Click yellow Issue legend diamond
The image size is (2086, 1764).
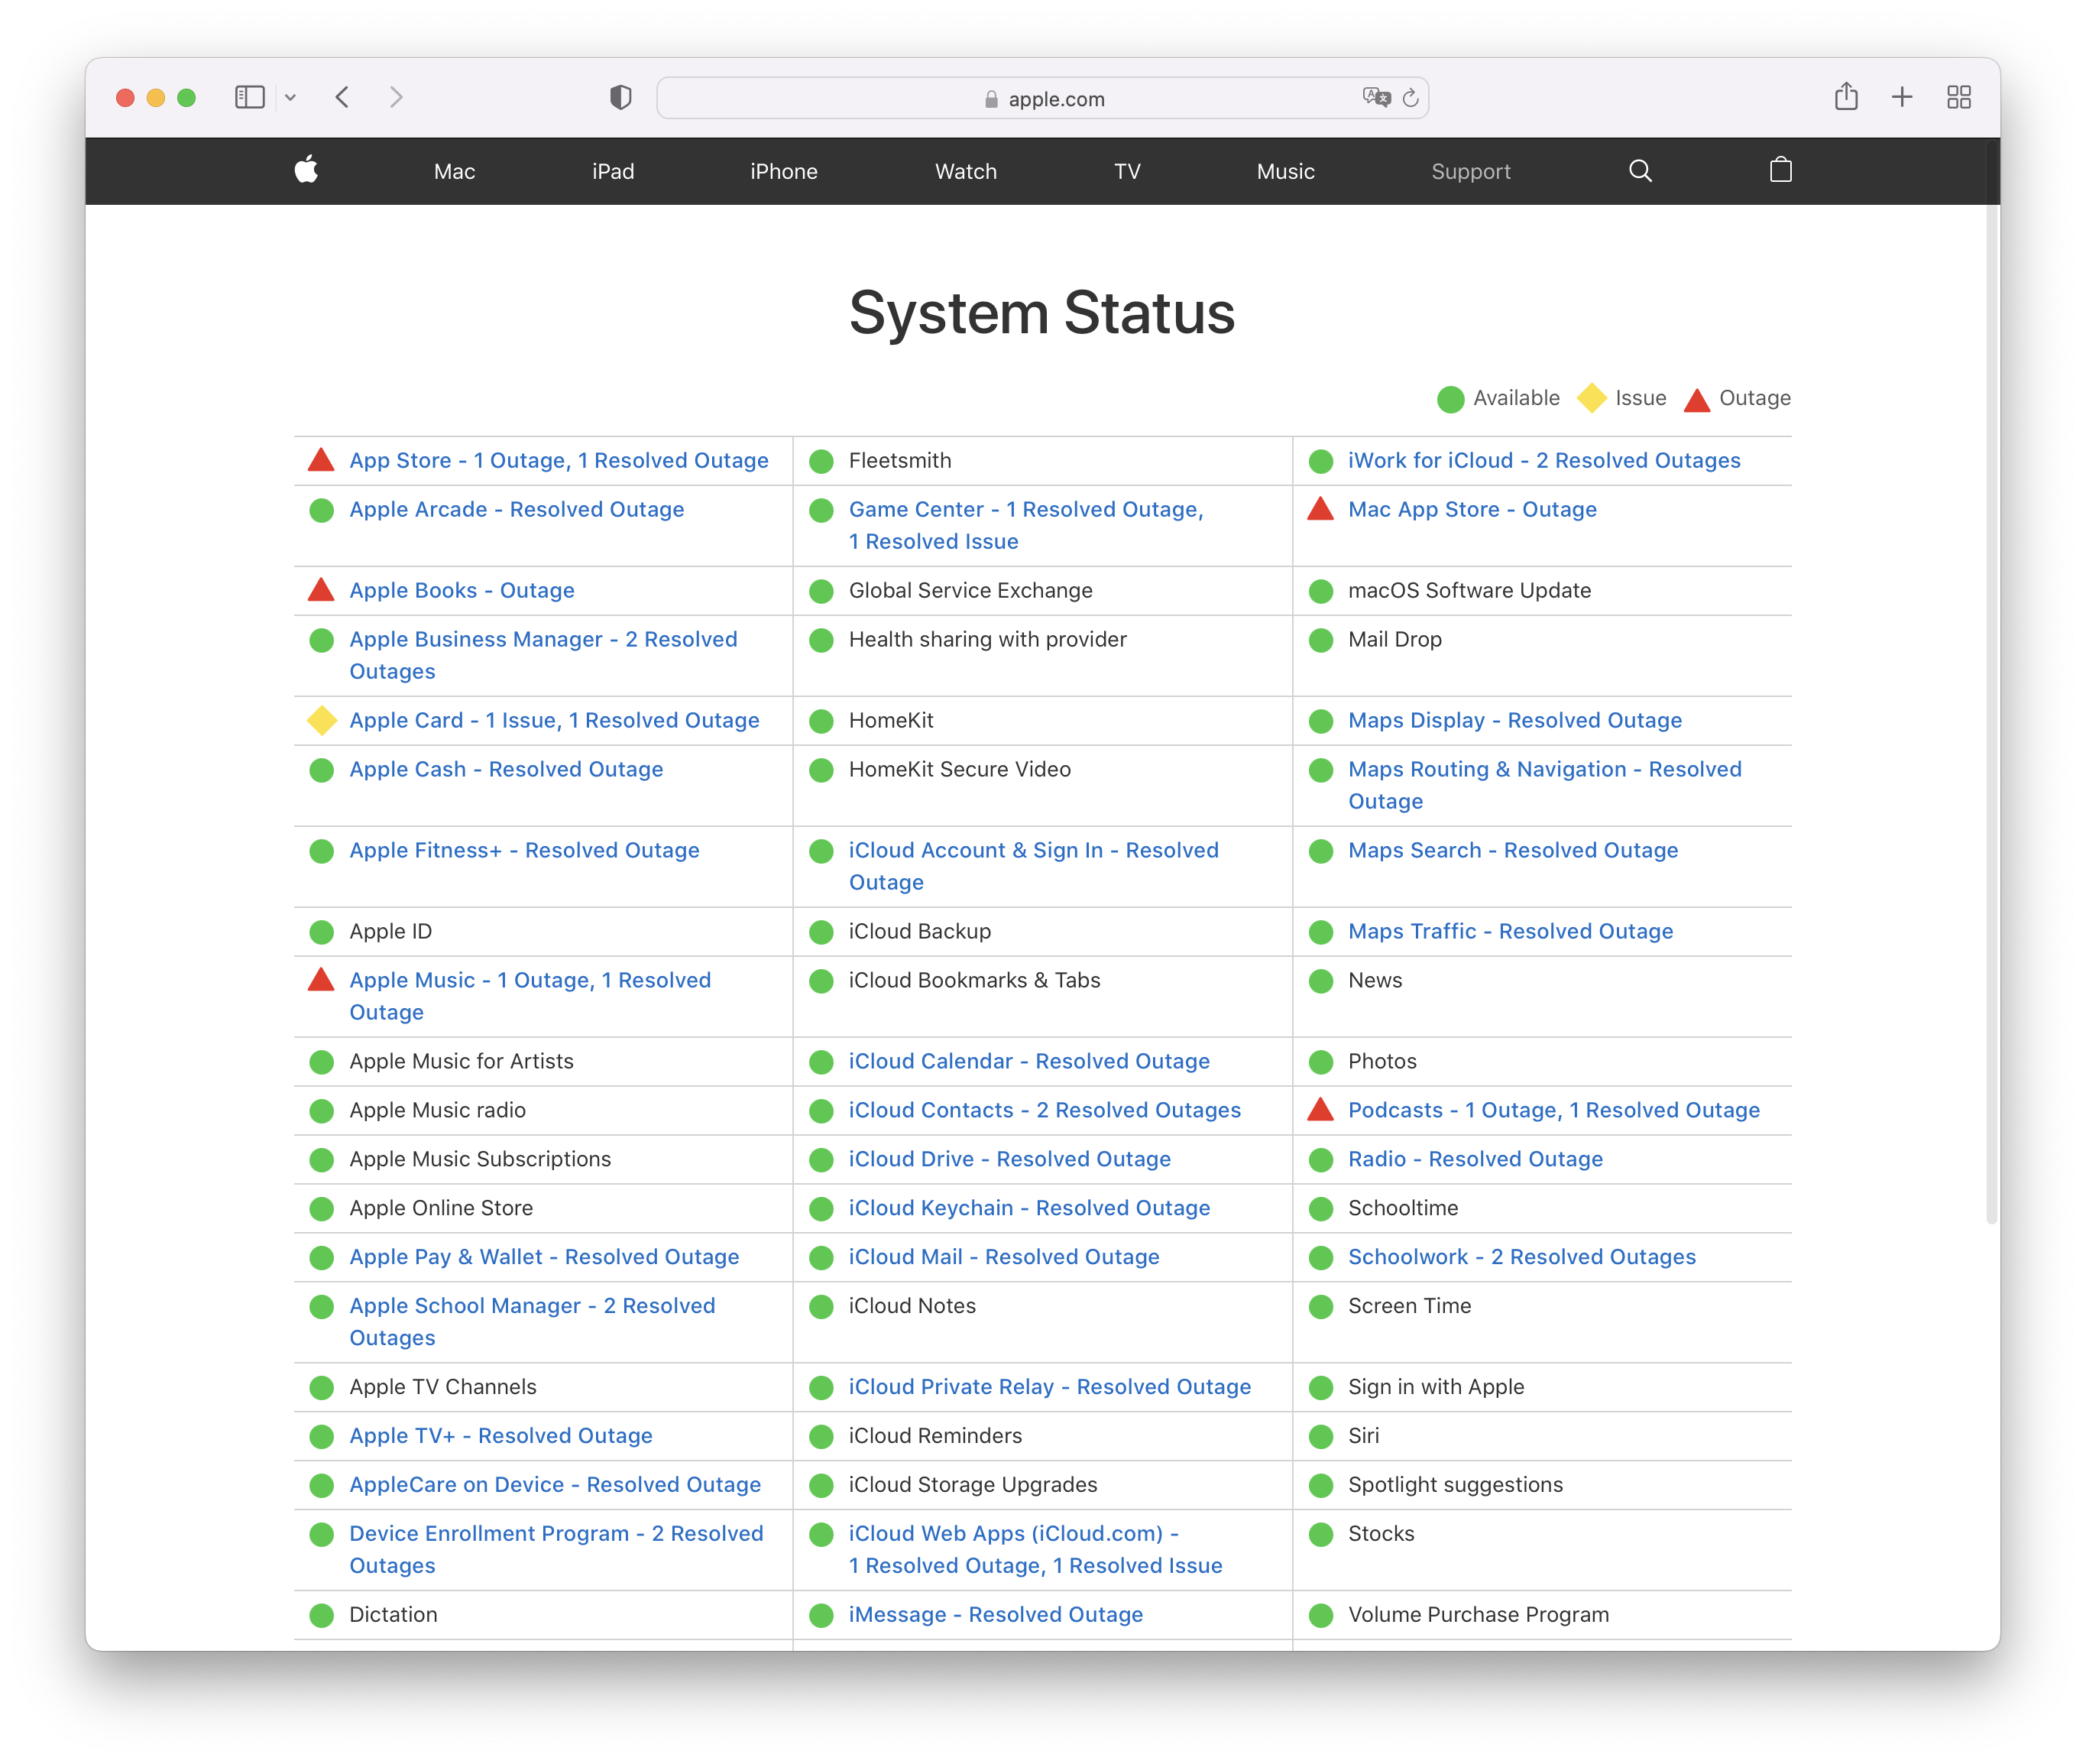coord(1591,398)
